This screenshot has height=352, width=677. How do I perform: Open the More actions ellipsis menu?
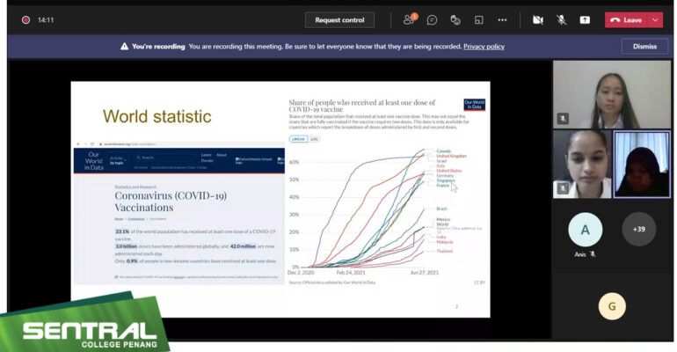(x=502, y=20)
